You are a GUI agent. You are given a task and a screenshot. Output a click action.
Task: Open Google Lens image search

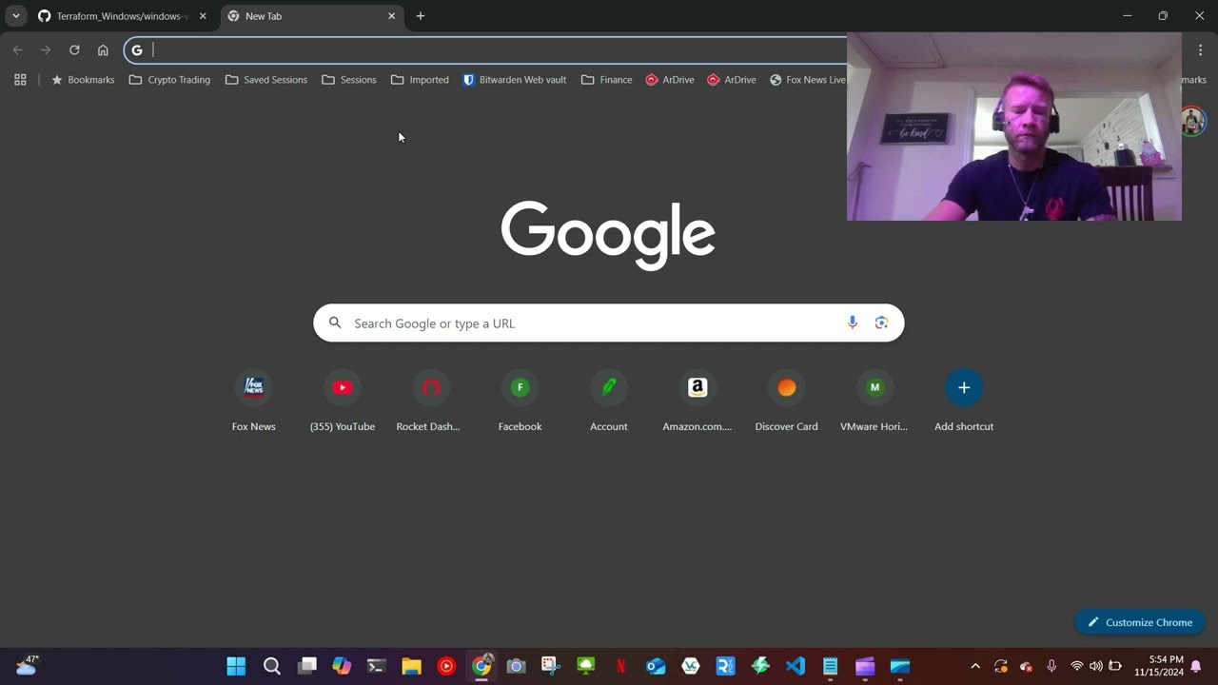(x=881, y=323)
